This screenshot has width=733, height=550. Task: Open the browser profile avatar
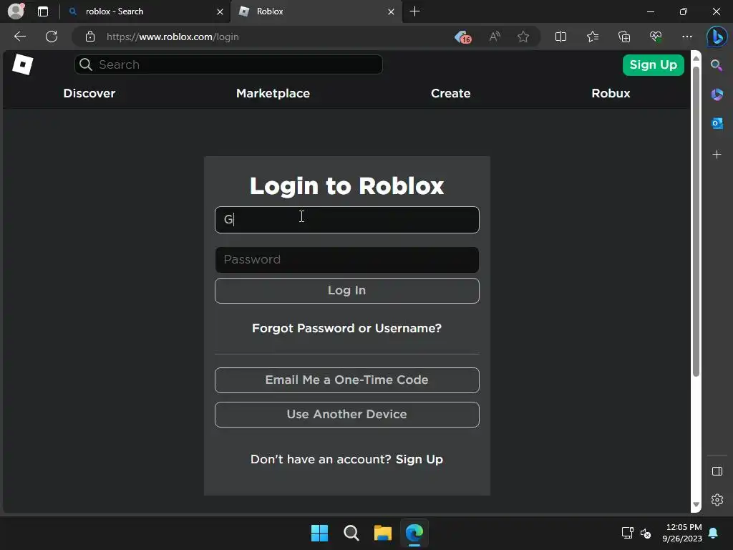16,11
